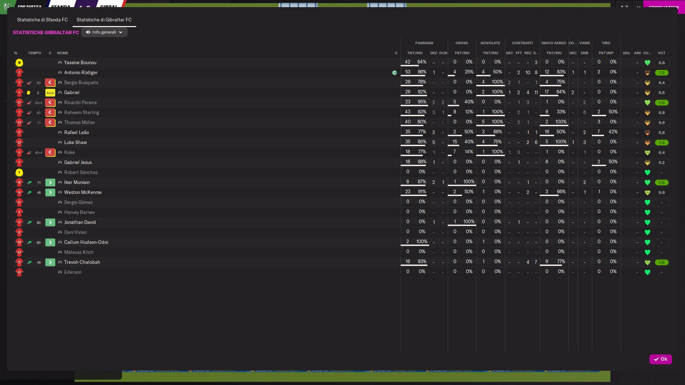The image size is (685, 385).
Task: Sort by the GOL column header
Action: click(626, 53)
